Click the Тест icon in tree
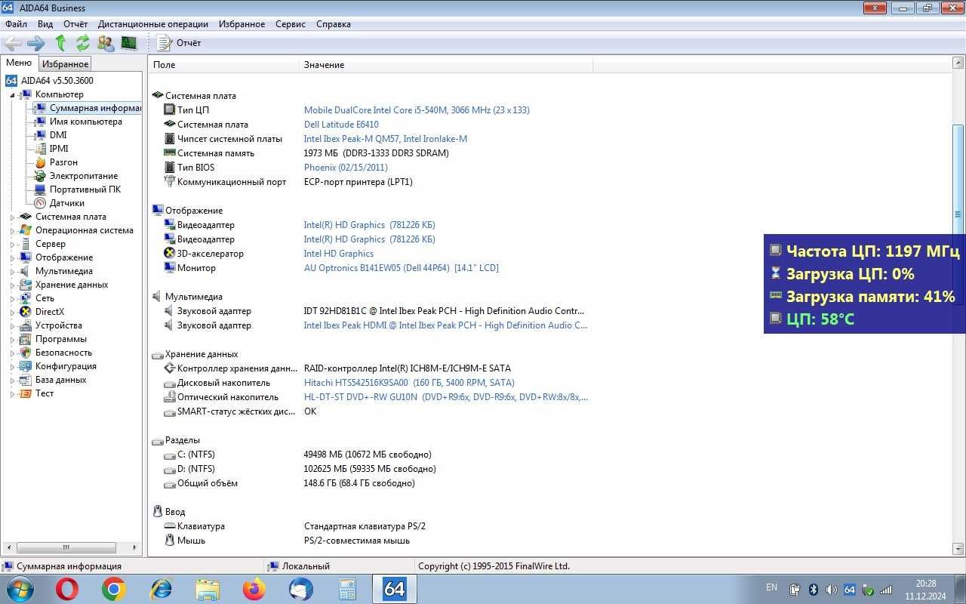966x604 pixels. coord(26,393)
